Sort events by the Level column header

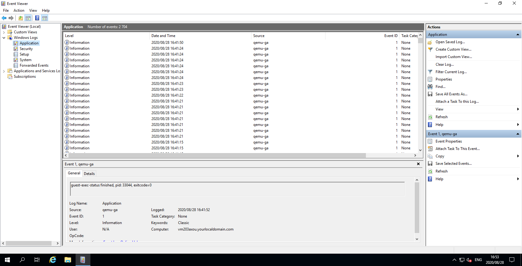pos(106,36)
